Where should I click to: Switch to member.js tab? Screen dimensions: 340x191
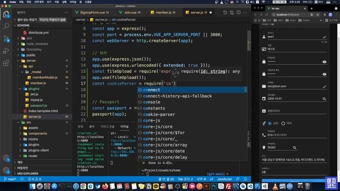pyautogui.click(x=163, y=13)
